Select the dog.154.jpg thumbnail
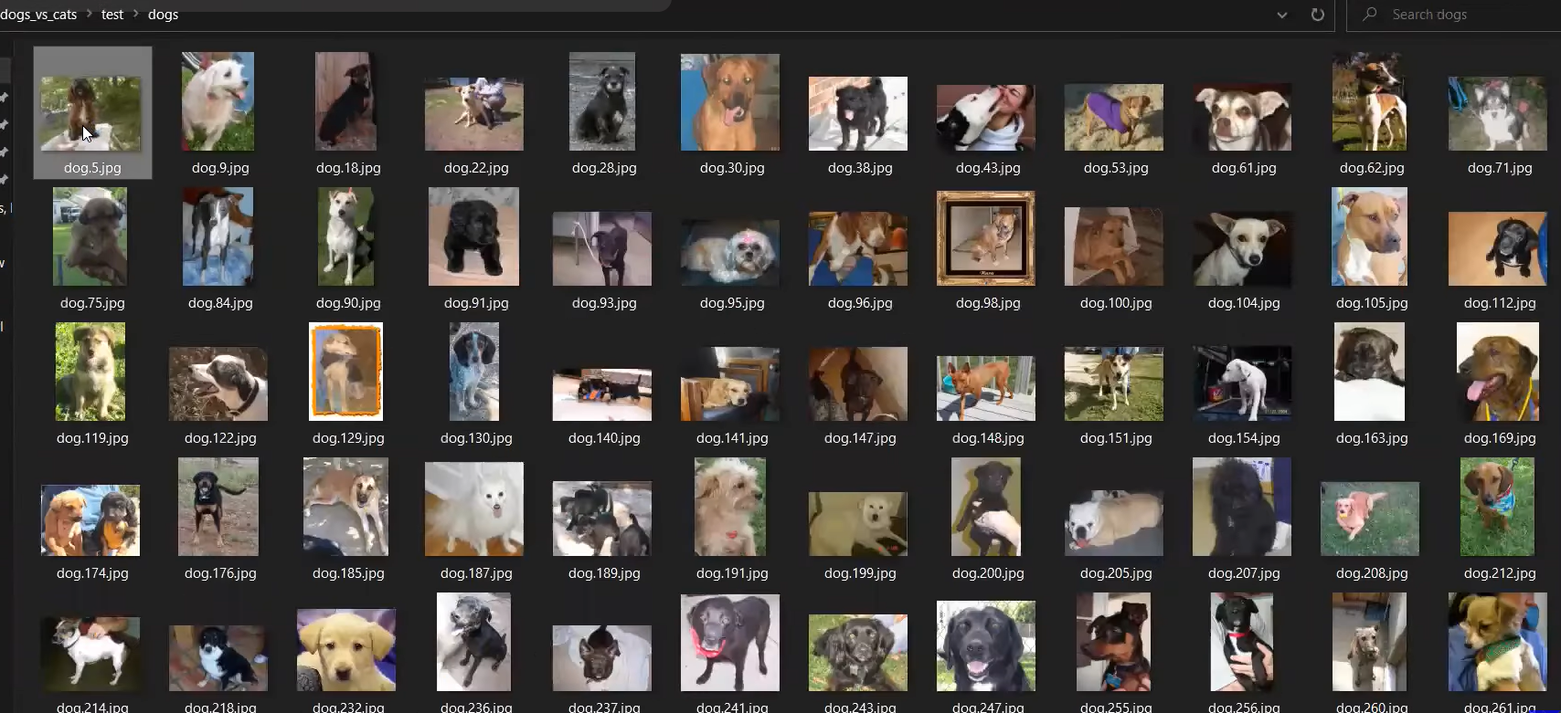This screenshot has width=1561, height=713. [1242, 384]
